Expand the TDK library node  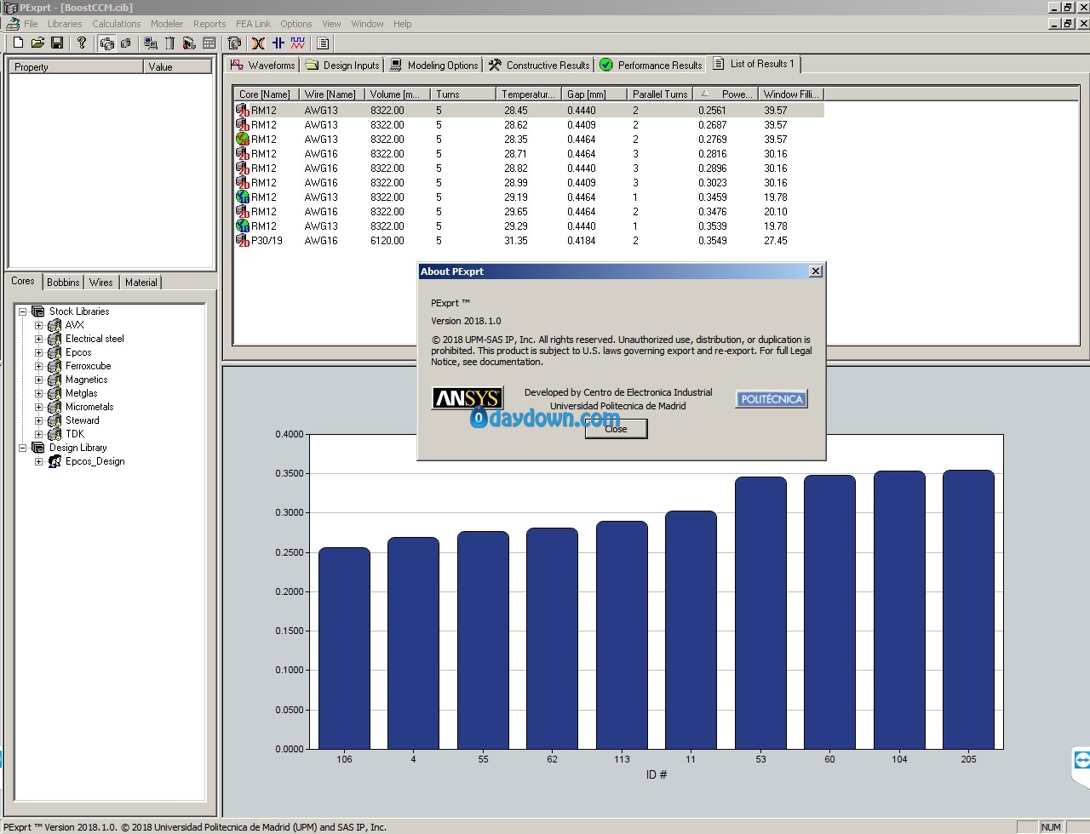coord(38,434)
